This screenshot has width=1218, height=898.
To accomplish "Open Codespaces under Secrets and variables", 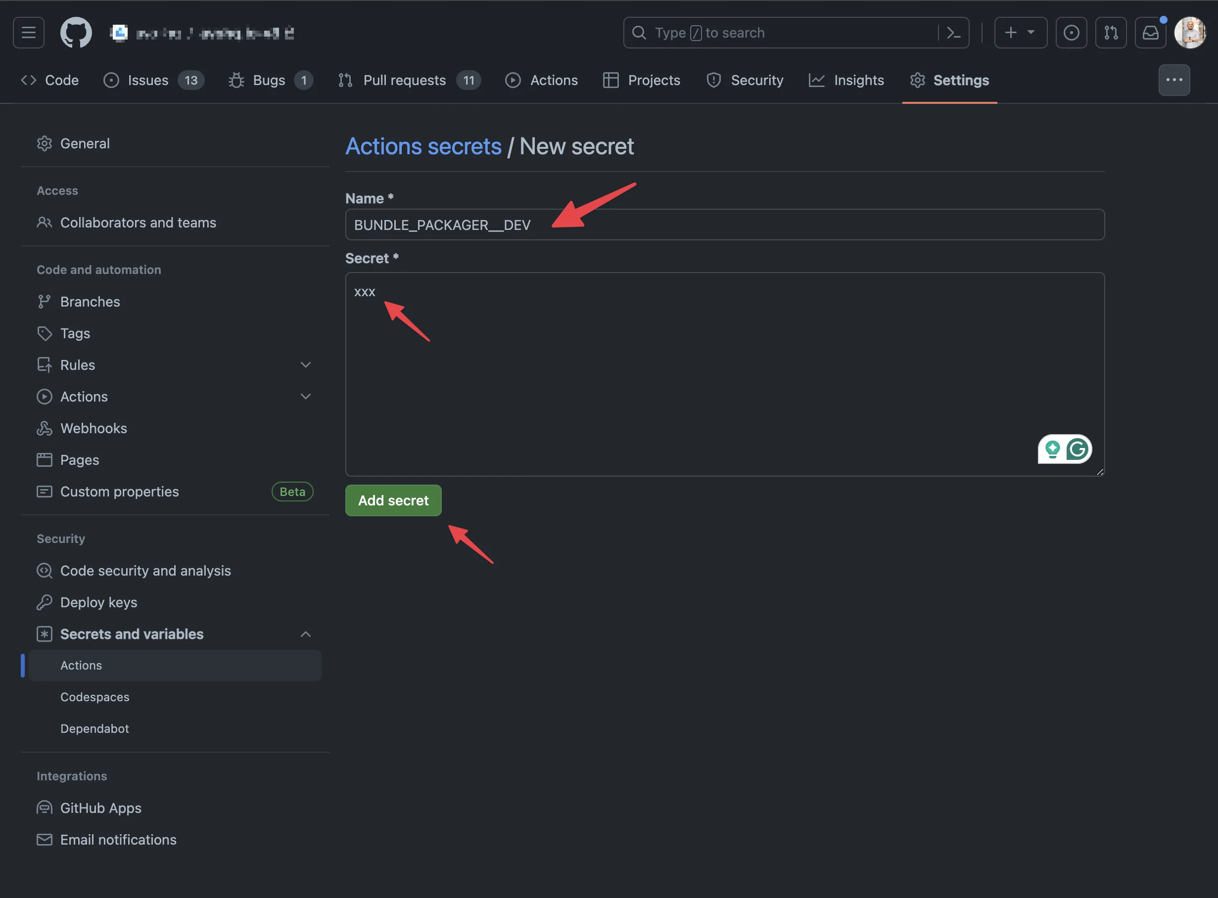I will (94, 697).
